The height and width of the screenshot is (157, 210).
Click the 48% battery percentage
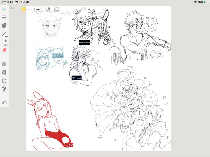click(200, 2)
